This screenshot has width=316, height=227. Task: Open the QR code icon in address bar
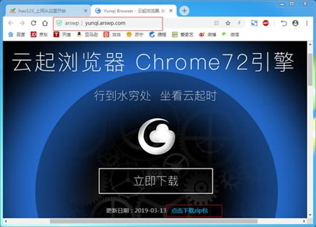(217, 23)
